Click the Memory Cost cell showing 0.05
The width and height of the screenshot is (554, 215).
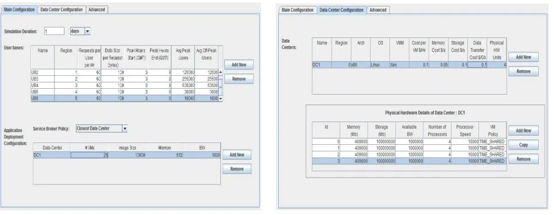tap(439, 65)
